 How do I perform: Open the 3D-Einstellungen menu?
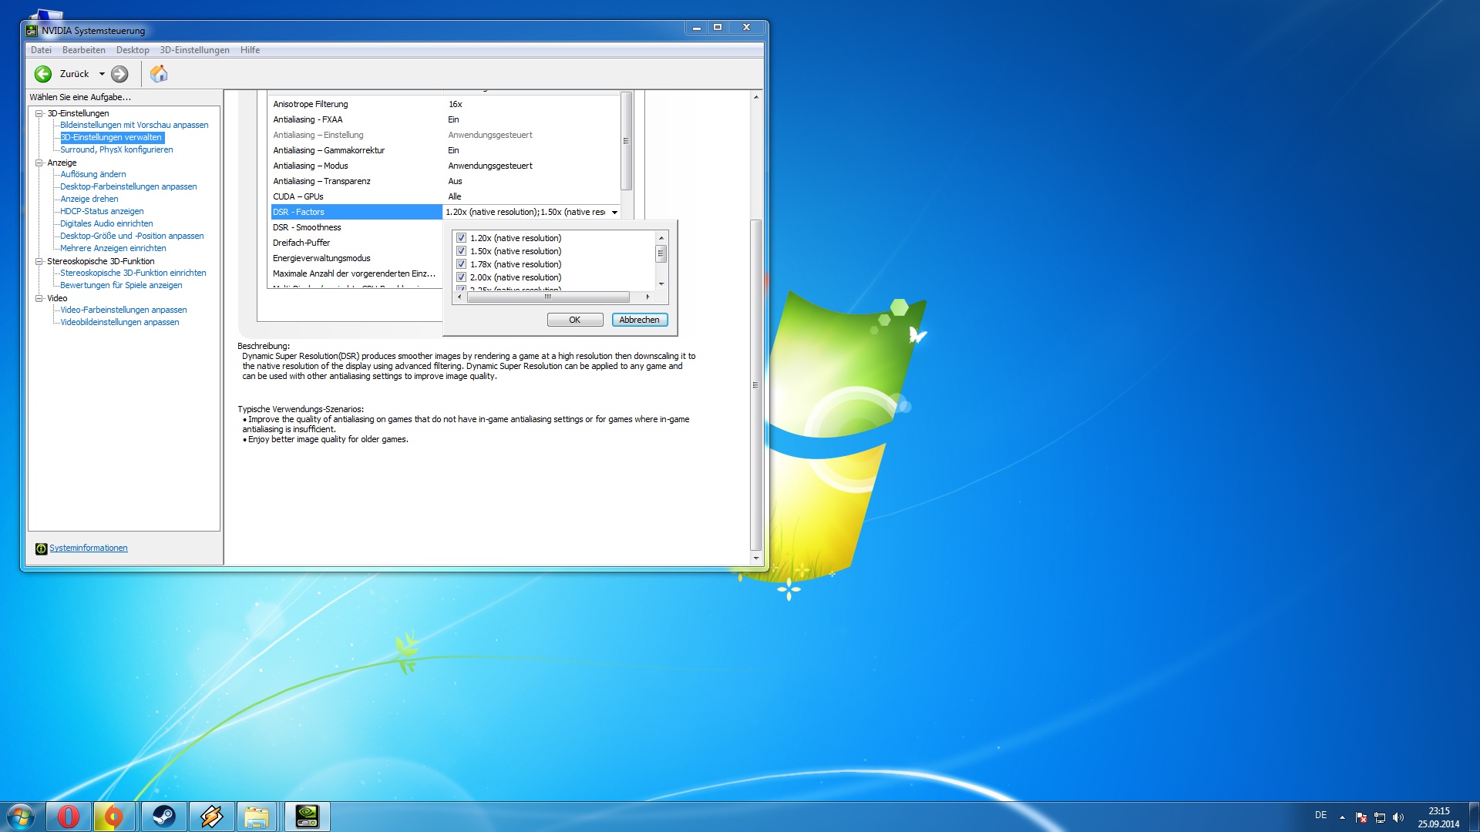point(194,50)
